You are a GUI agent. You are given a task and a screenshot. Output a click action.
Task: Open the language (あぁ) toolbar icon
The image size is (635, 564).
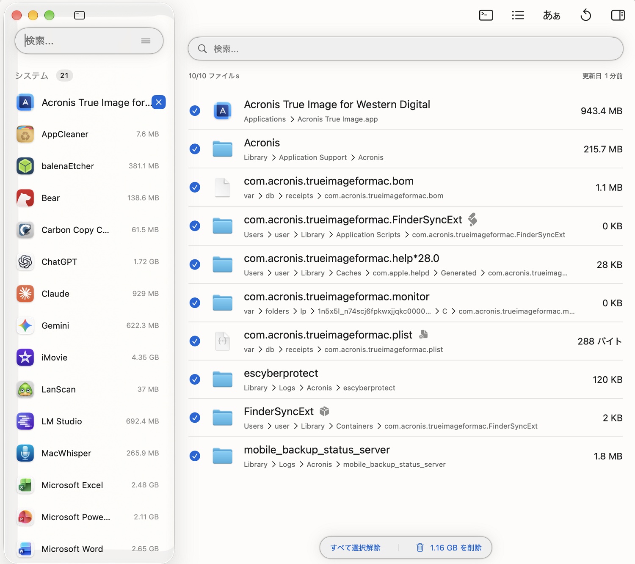click(552, 15)
